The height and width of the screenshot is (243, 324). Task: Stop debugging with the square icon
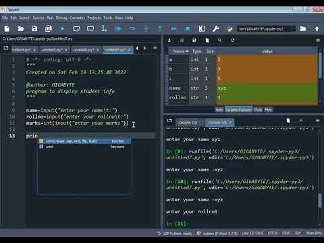[188, 29]
